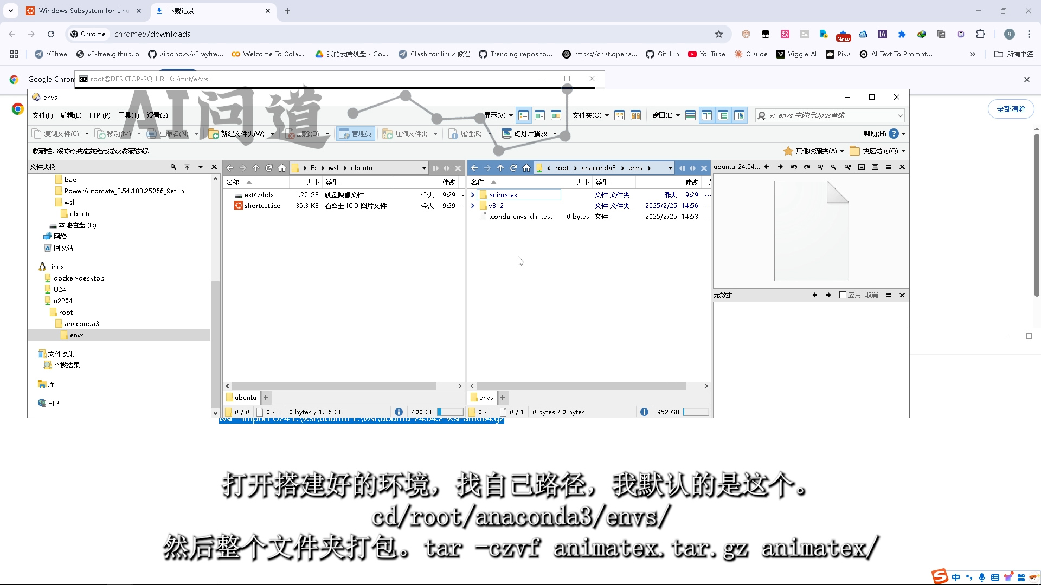The width and height of the screenshot is (1041, 585).
Task: Click the 取消 button in metadata panel
Action: click(872, 295)
